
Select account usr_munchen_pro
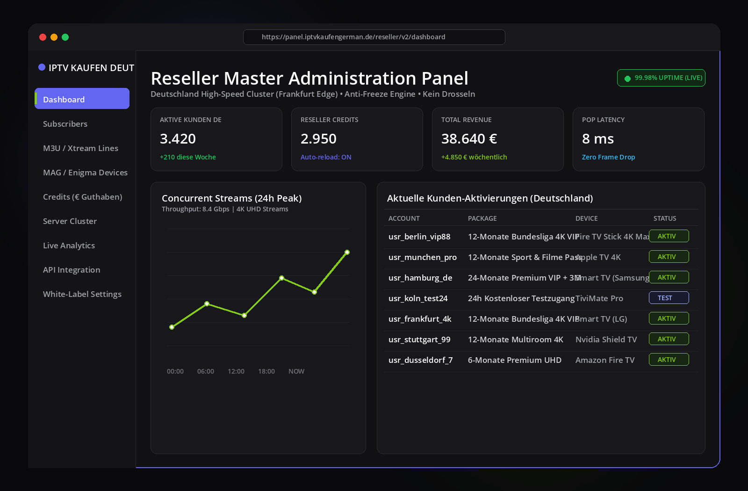coord(423,257)
